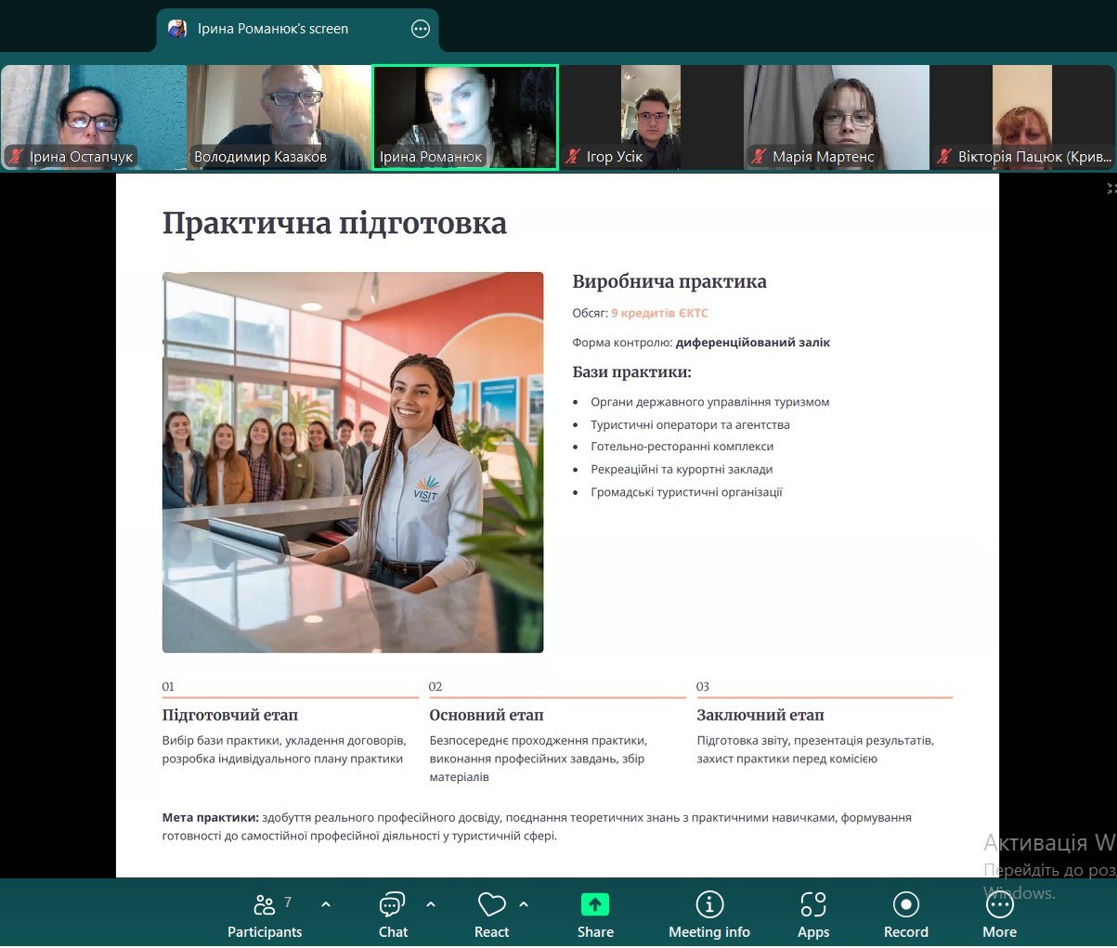Screen dimensions: 1117x948
Task: Open the More options icon
Action: [x=999, y=904]
